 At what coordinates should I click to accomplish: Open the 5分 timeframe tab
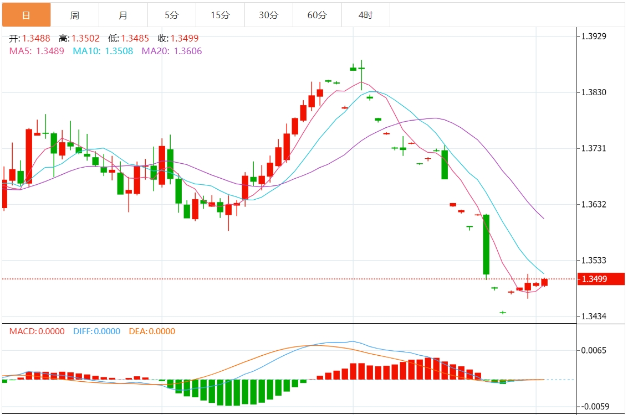coord(172,15)
